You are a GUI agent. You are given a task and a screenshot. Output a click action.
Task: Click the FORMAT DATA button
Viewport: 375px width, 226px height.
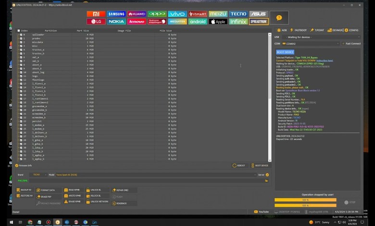click(x=47, y=190)
